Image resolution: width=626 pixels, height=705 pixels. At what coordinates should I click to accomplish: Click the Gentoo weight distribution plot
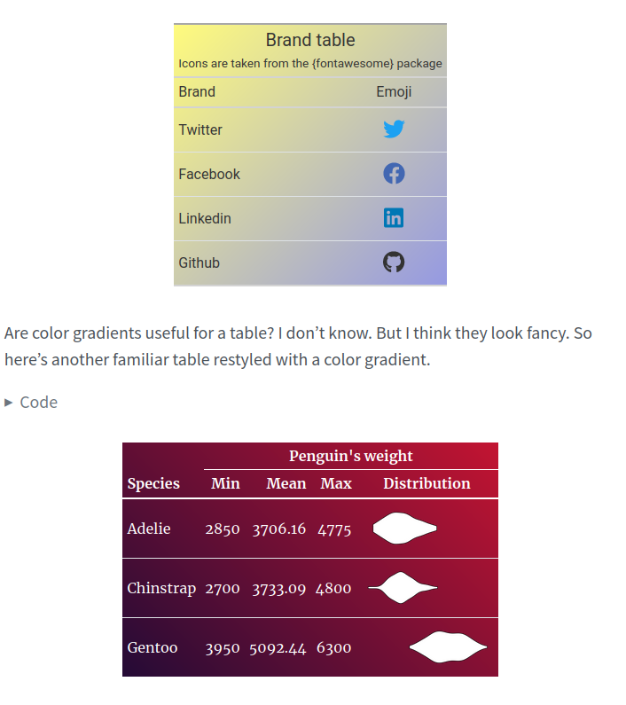click(448, 647)
